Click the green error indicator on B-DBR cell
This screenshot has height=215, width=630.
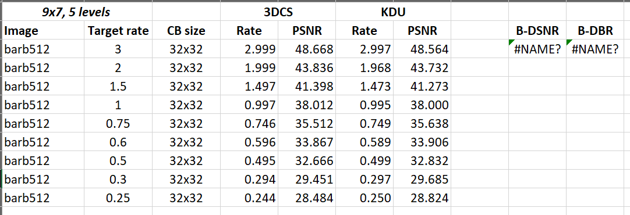point(568,42)
